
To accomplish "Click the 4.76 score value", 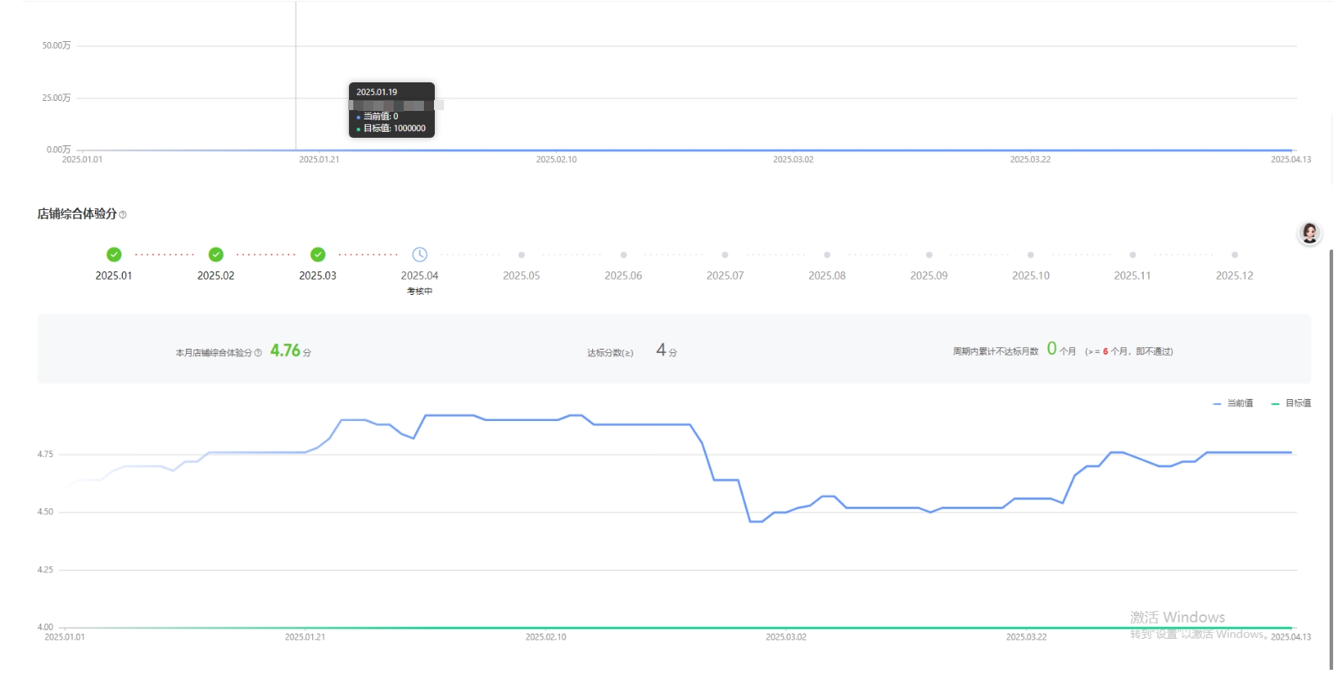I will pos(285,351).
